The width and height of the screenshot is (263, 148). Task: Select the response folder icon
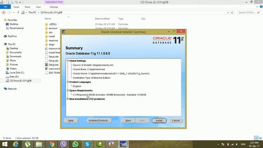(46, 40)
